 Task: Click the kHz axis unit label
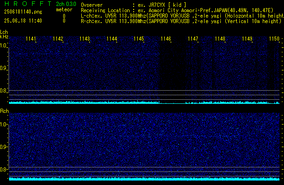pyautogui.click(x=4, y=37)
